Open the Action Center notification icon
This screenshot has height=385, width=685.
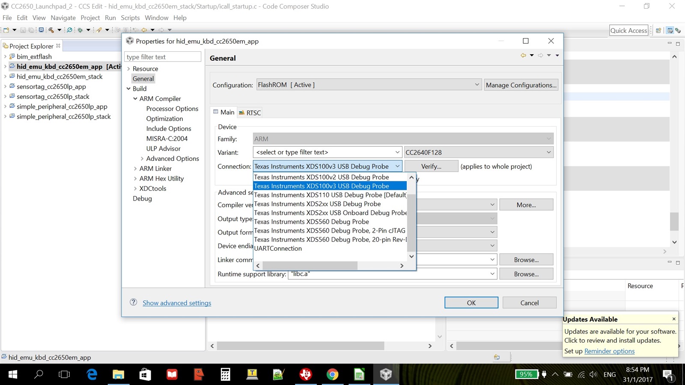(x=668, y=375)
